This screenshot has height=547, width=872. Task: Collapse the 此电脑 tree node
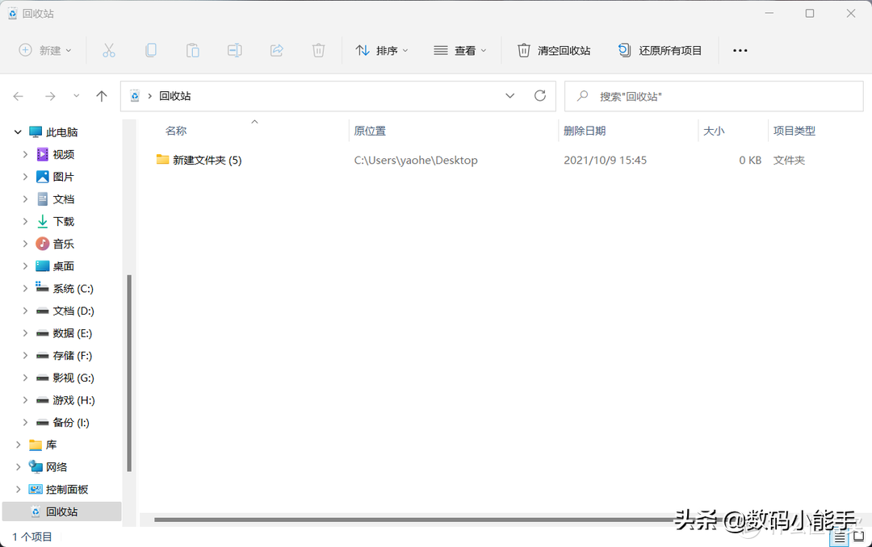18,132
